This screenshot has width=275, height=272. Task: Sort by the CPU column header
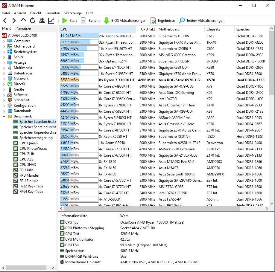pyautogui.click(x=97, y=29)
